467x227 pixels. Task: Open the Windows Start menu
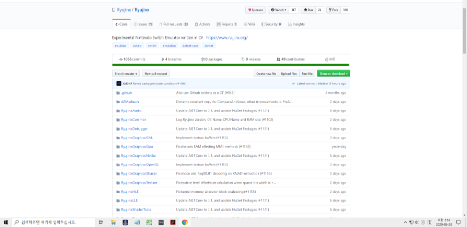[6, 222]
